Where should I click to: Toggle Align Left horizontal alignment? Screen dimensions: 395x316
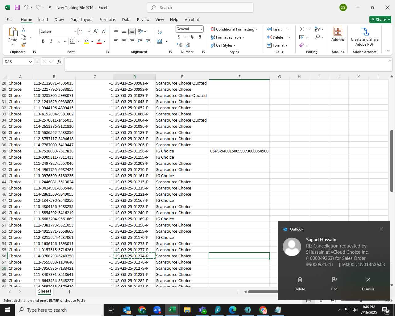(116, 41)
